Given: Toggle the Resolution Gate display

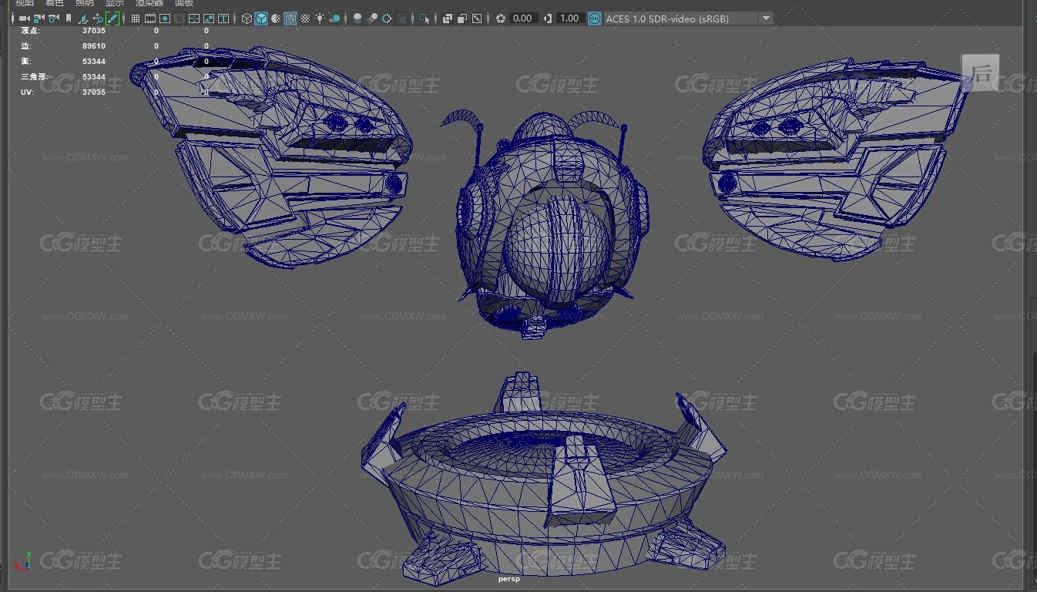Looking at the screenshot, I should click(165, 18).
